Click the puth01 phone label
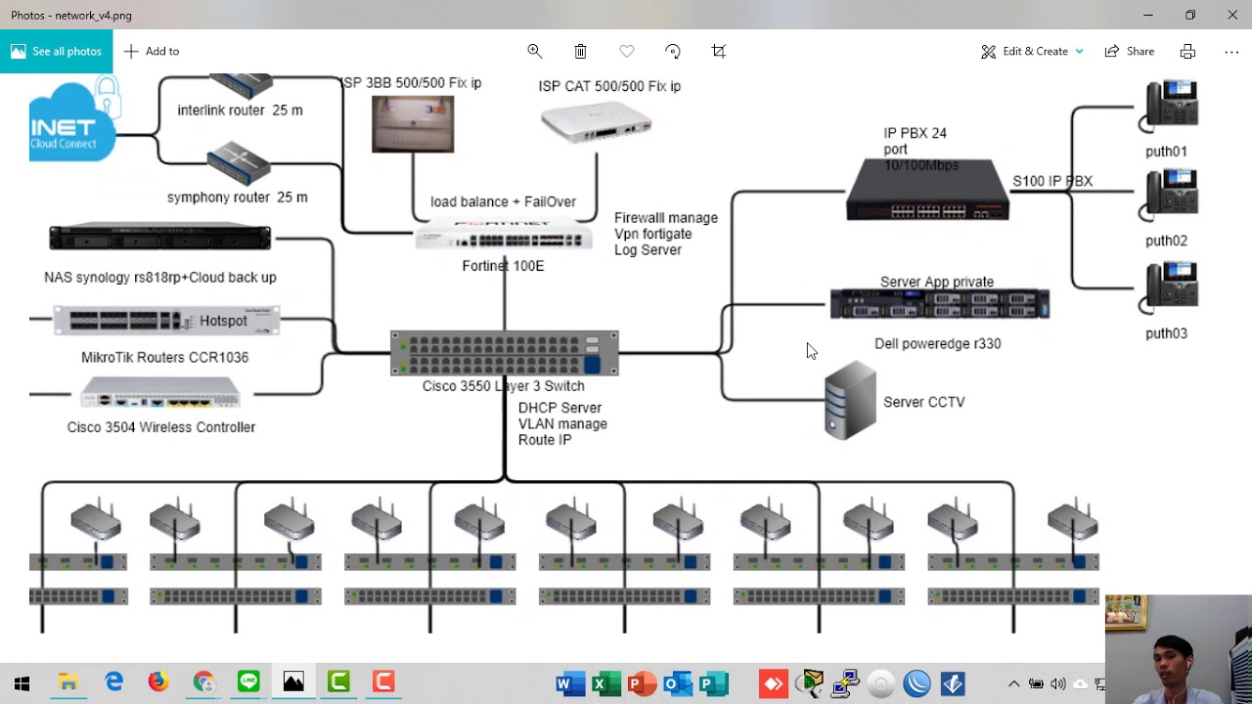 coord(1166,152)
